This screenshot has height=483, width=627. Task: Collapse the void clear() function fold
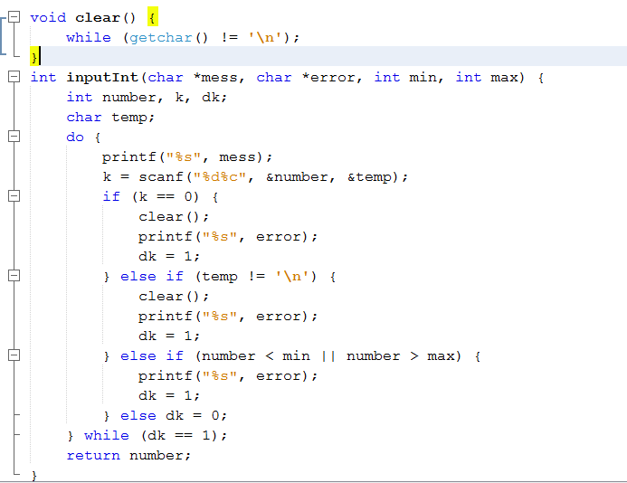click(x=14, y=17)
